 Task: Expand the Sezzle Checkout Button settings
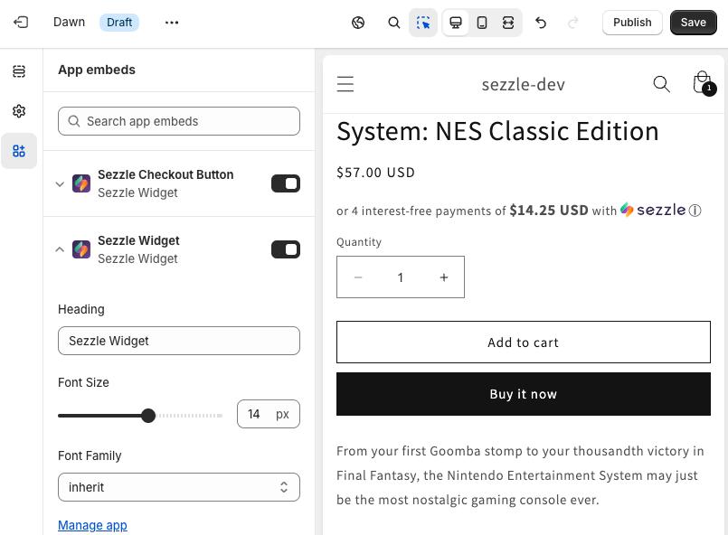[60, 183]
